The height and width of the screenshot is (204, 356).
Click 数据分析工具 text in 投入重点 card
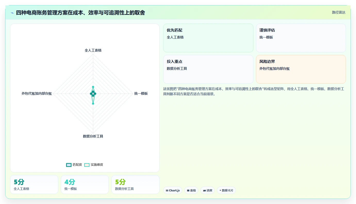(x=177, y=69)
